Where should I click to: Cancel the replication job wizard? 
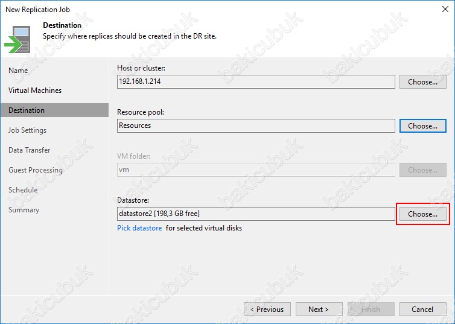pyautogui.click(x=423, y=309)
